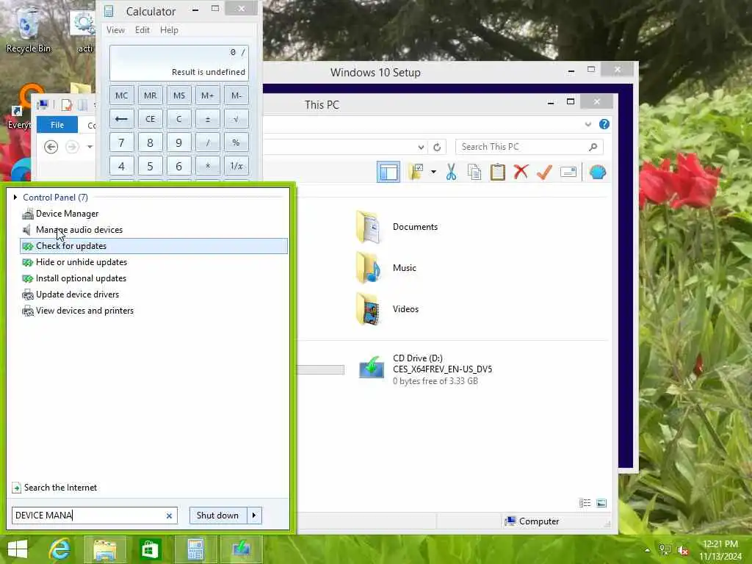Image resolution: width=752 pixels, height=564 pixels.
Task: Open Update device drivers result
Action: pos(153,294)
